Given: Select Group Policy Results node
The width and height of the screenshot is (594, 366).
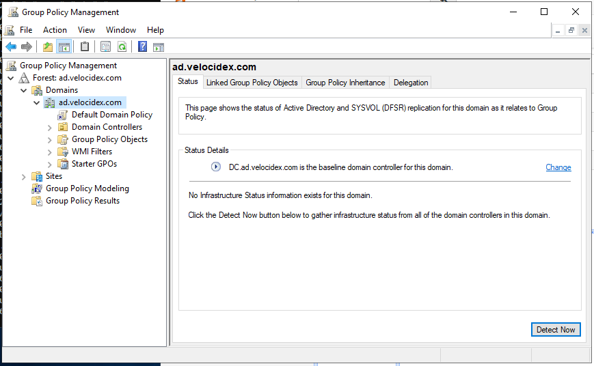Looking at the screenshot, I should (x=82, y=201).
